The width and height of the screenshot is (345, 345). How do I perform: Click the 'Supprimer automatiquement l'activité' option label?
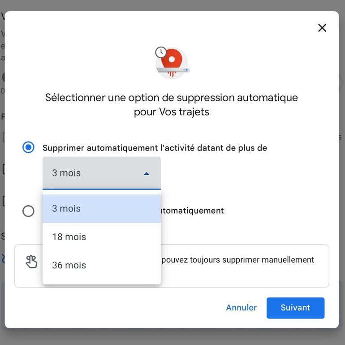coord(155,148)
